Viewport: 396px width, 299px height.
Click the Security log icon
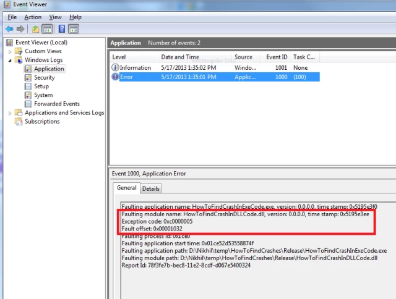pos(28,78)
